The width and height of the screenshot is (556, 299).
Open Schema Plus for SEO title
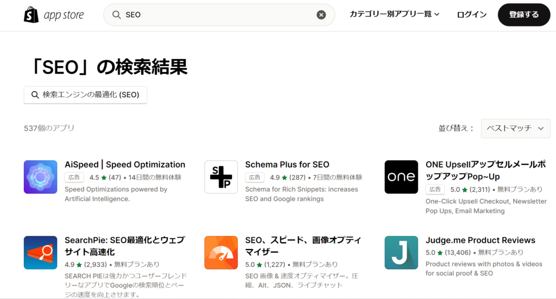[287, 164]
